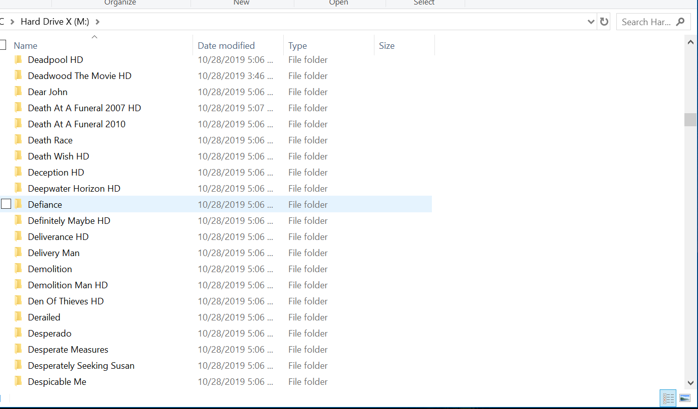Click the scrollbar up arrow

tap(690, 43)
